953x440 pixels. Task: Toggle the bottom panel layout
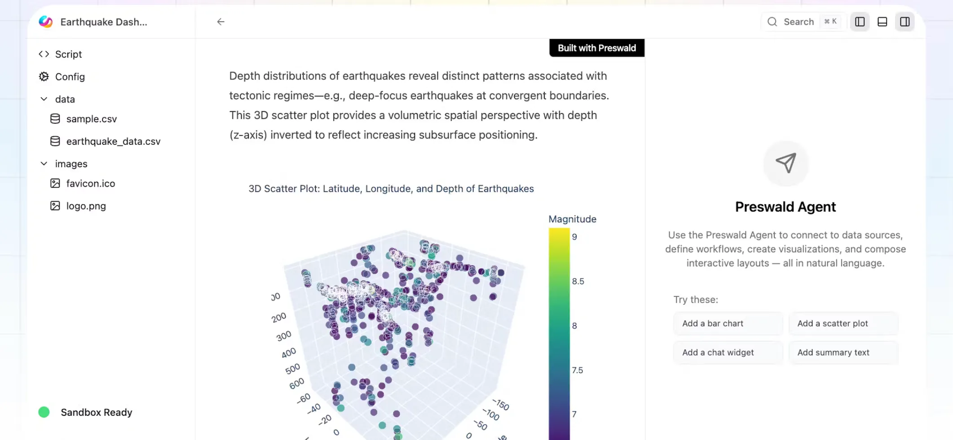click(x=882, y=22)
